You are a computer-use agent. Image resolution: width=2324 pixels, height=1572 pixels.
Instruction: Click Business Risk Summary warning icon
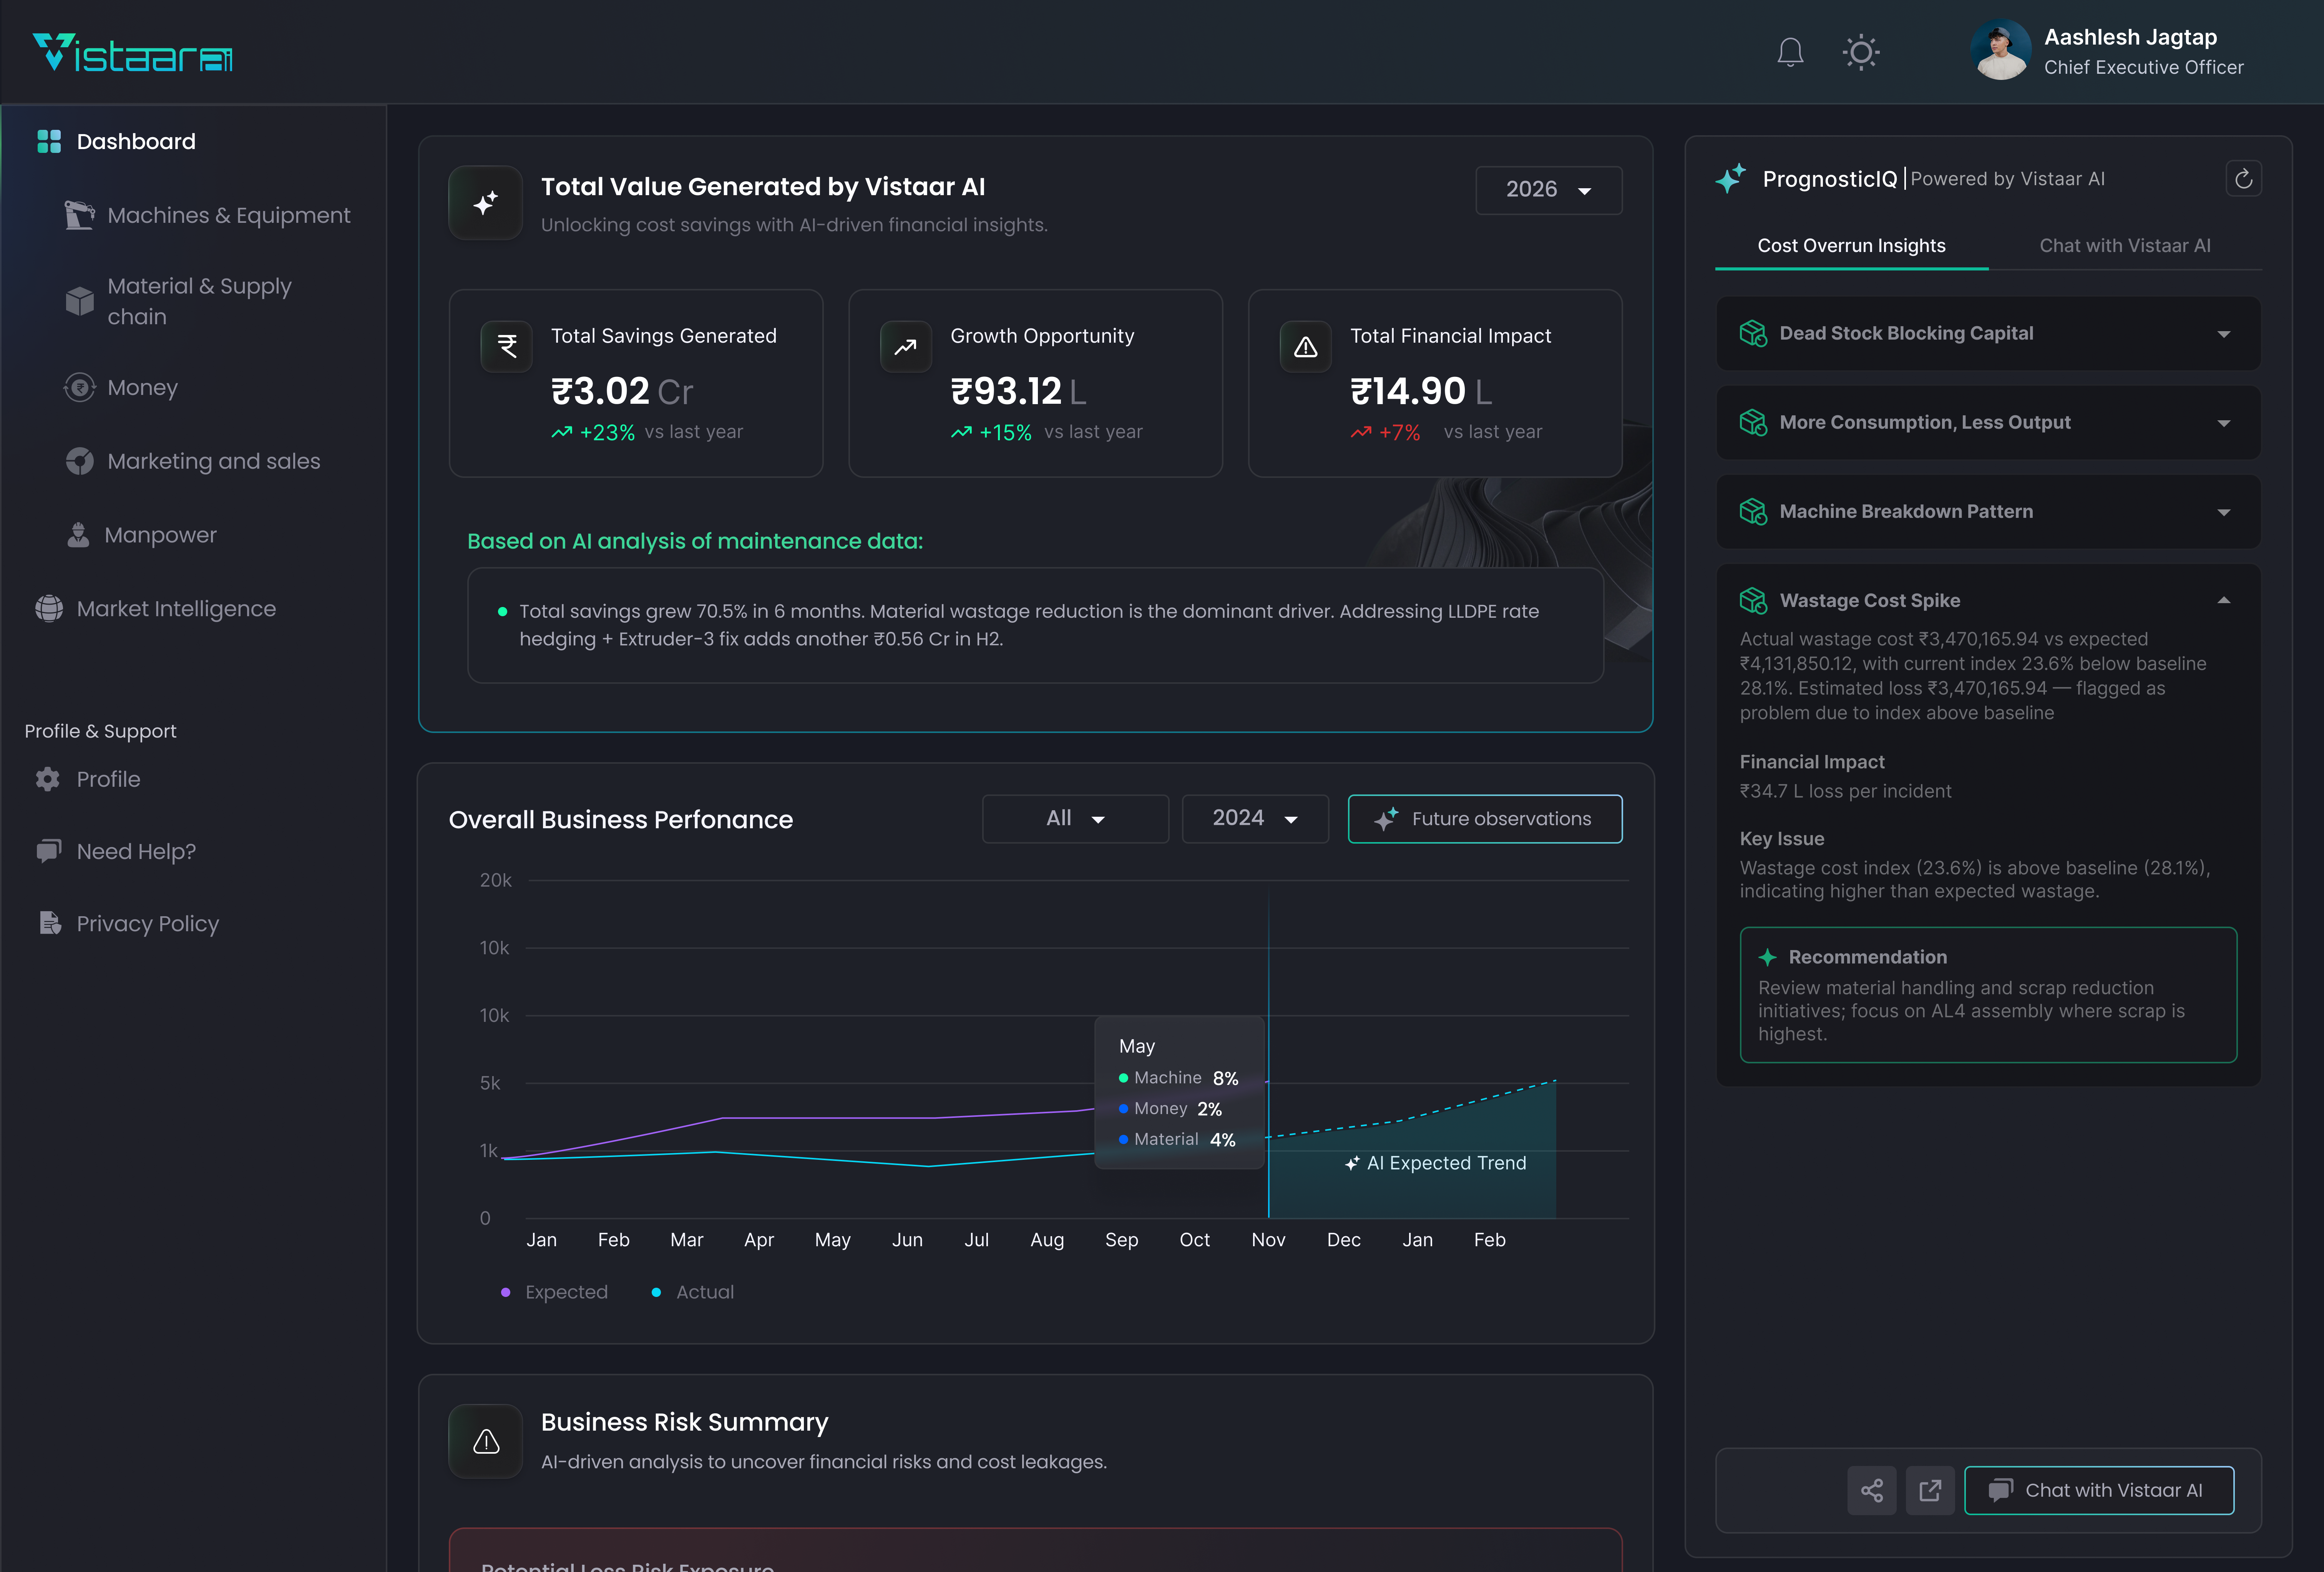[x=486, y=1441]
